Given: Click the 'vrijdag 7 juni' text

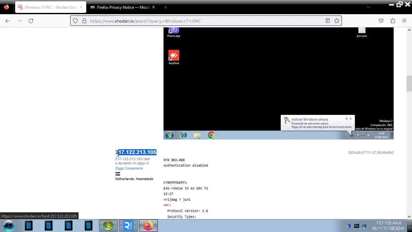Looking at the screenshot, I should tap(177, 200).
